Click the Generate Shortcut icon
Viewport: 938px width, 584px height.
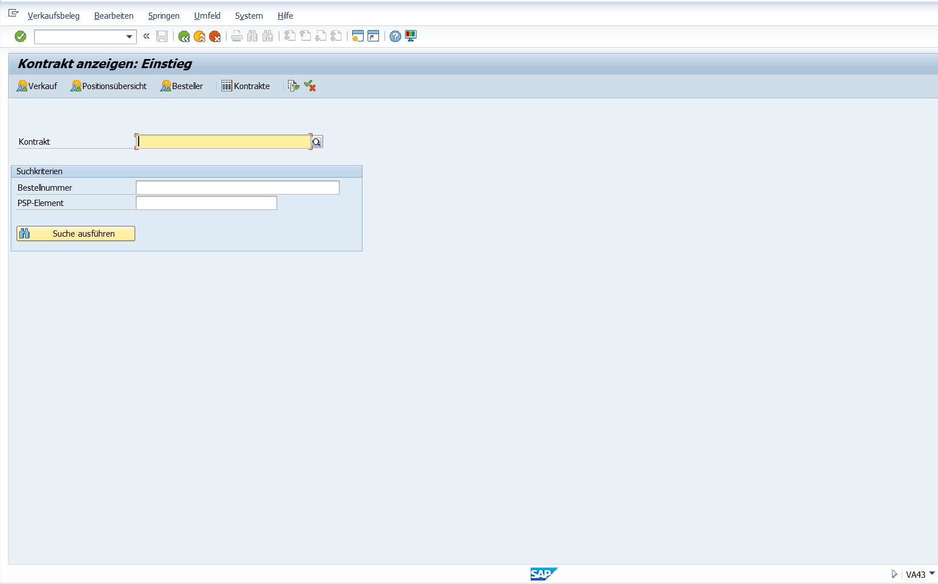click(373, 36)
